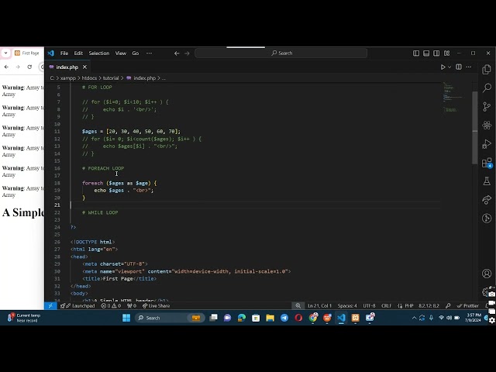Split the editor to the right
Image resolution: width=496 pixels, height=372 pixels.
[x=458, y=67]
